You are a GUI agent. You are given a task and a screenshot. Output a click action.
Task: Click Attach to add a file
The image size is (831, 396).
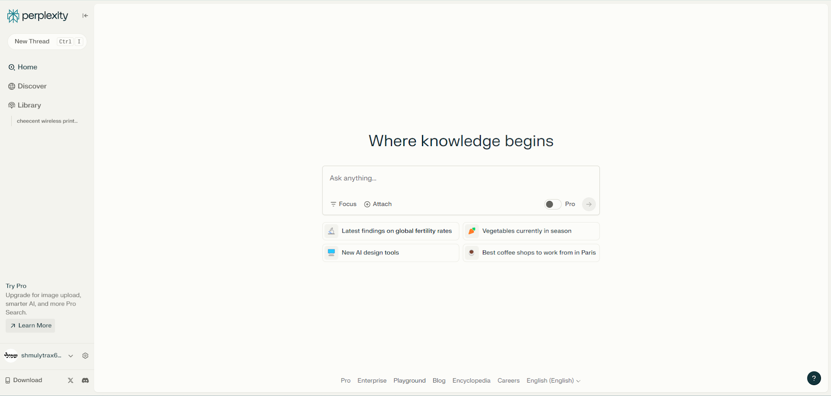tap(378, 204)
